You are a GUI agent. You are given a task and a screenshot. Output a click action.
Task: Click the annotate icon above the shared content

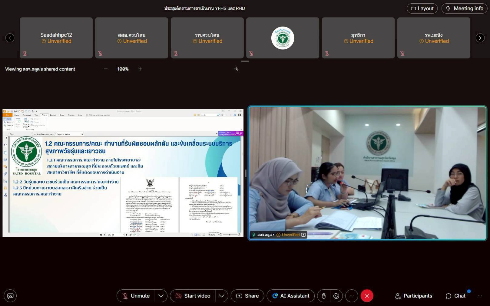point(236,69)
